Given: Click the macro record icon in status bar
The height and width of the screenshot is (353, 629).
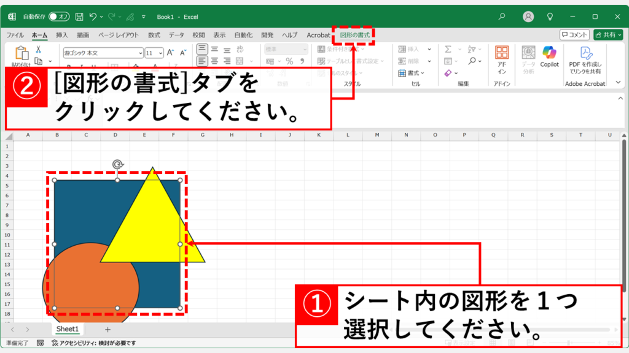Looking at the screenshot, I should pyautogui.click(x=40, y=343).
